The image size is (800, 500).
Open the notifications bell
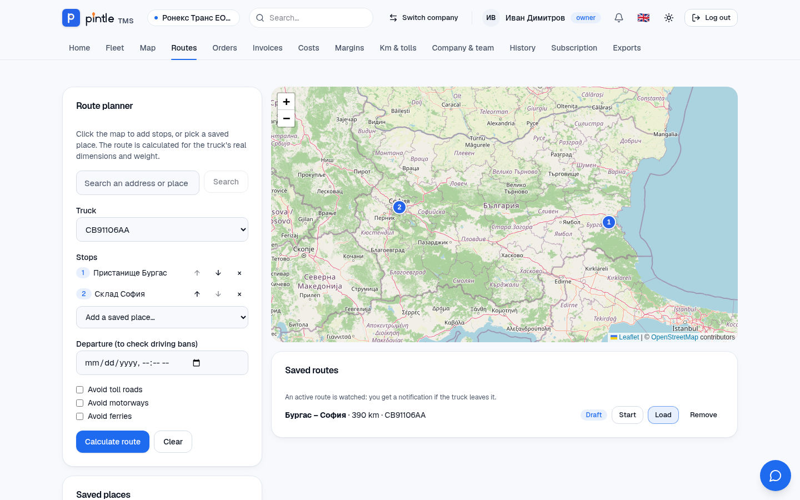tap(619, 18)
